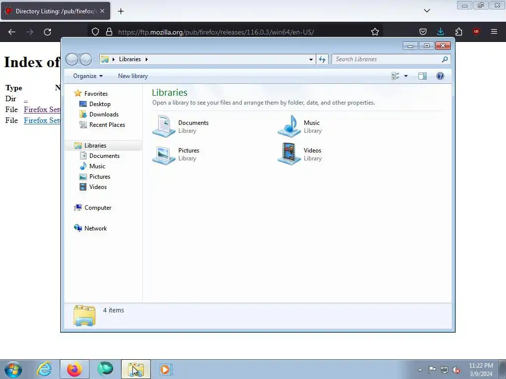Show site security padlock info
This screenshot has width=506, height=379.
pos(109,32)
